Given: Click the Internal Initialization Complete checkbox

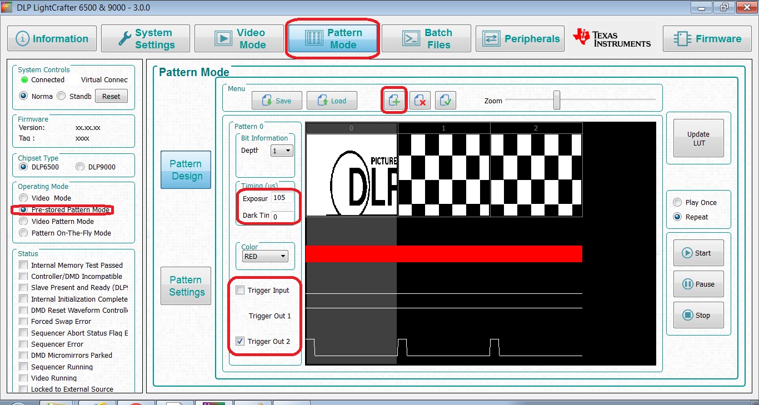Looking at the screenshot, I should 23,299.
